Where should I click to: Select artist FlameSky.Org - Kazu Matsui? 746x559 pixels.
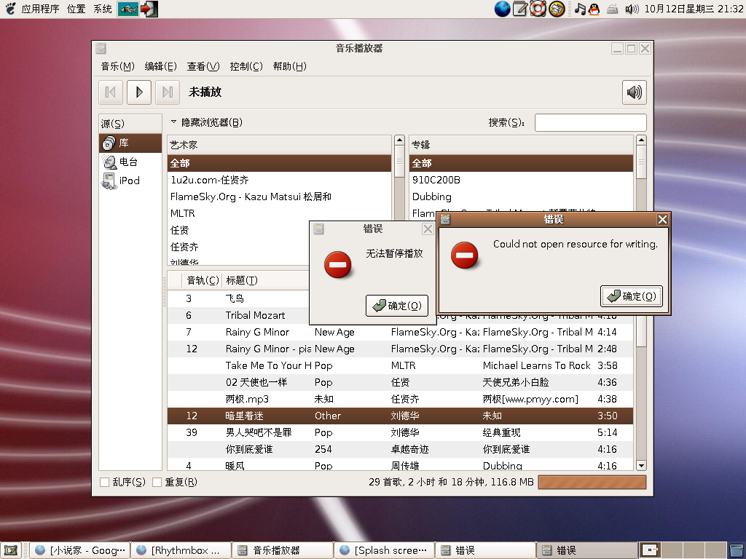click(x=279, y=197)
